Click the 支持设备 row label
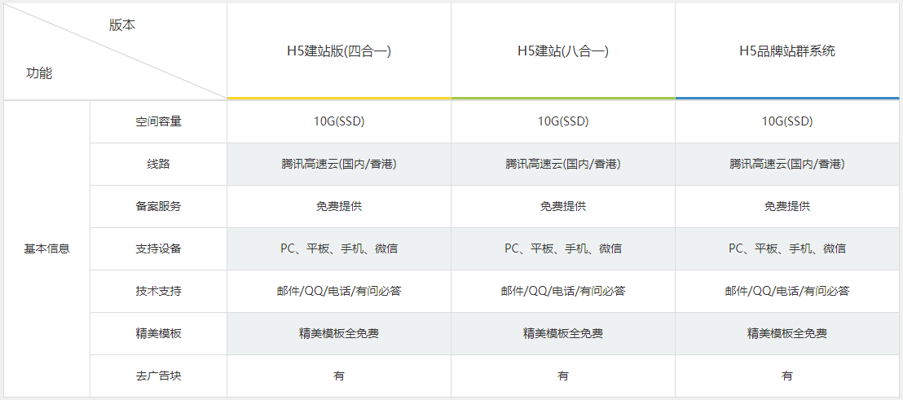903x400 pixels. [x=159, y=248]
